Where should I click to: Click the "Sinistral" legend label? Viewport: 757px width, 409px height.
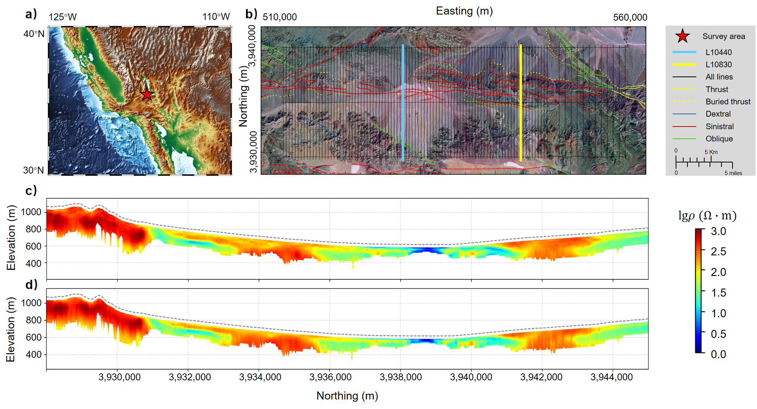point(720,127)
